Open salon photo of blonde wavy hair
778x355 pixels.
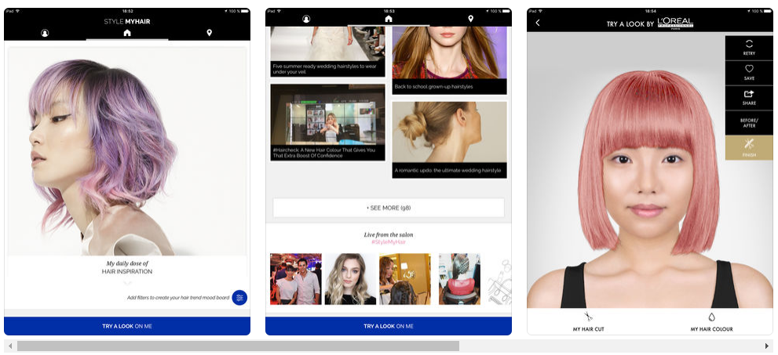pyautogui.click(x=350, y=279)
